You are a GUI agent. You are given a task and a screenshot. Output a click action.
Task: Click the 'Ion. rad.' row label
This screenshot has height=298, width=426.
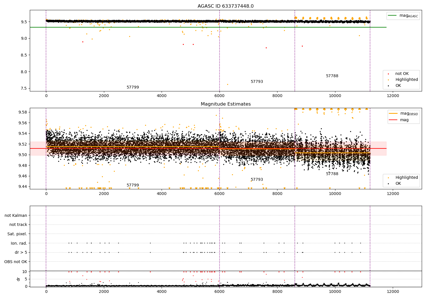pos(19,243)
